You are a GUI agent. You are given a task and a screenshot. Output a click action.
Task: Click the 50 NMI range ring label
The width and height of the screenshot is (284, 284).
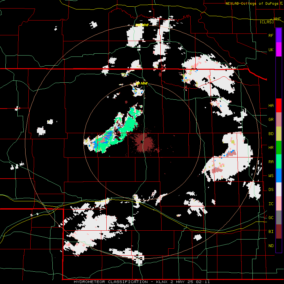142,83
